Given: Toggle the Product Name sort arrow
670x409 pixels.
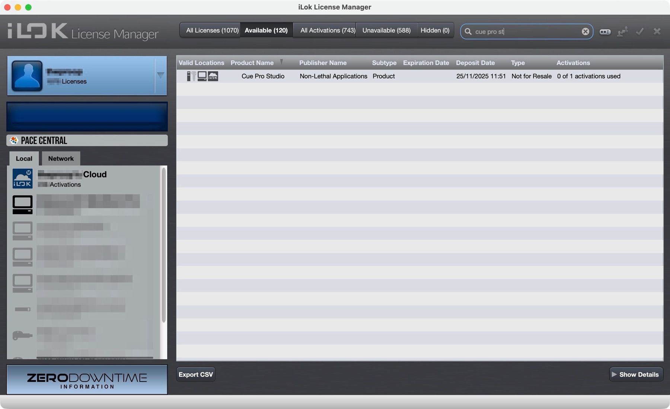Looking at the screenshot, I should [x=281, y=62].
